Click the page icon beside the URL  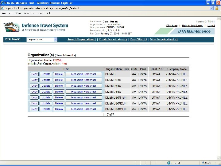pyautogui.click(x=2, y=8)
